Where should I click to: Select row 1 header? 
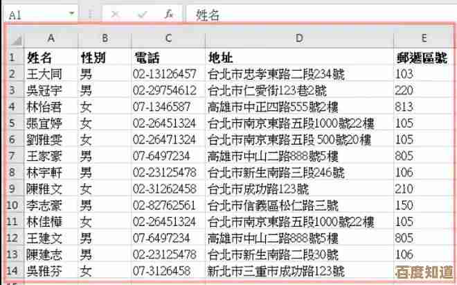tap(12, 57)
